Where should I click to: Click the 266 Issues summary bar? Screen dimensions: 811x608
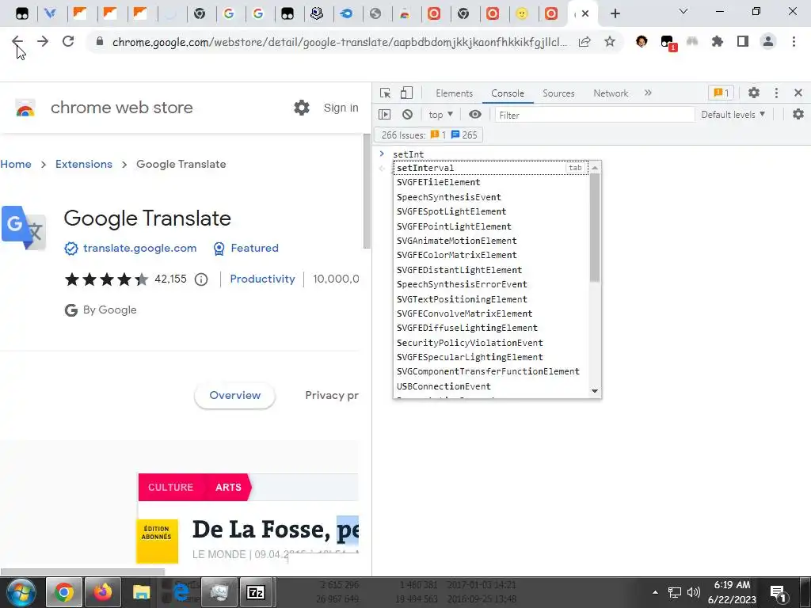click(x=428, y=135)
